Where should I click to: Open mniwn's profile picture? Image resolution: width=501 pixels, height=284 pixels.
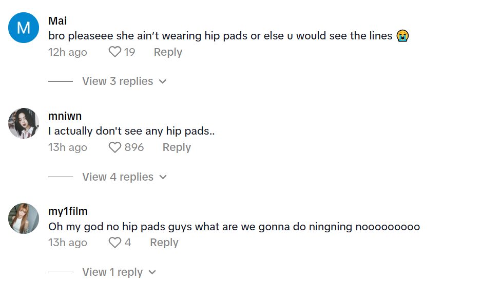(24, 123)
